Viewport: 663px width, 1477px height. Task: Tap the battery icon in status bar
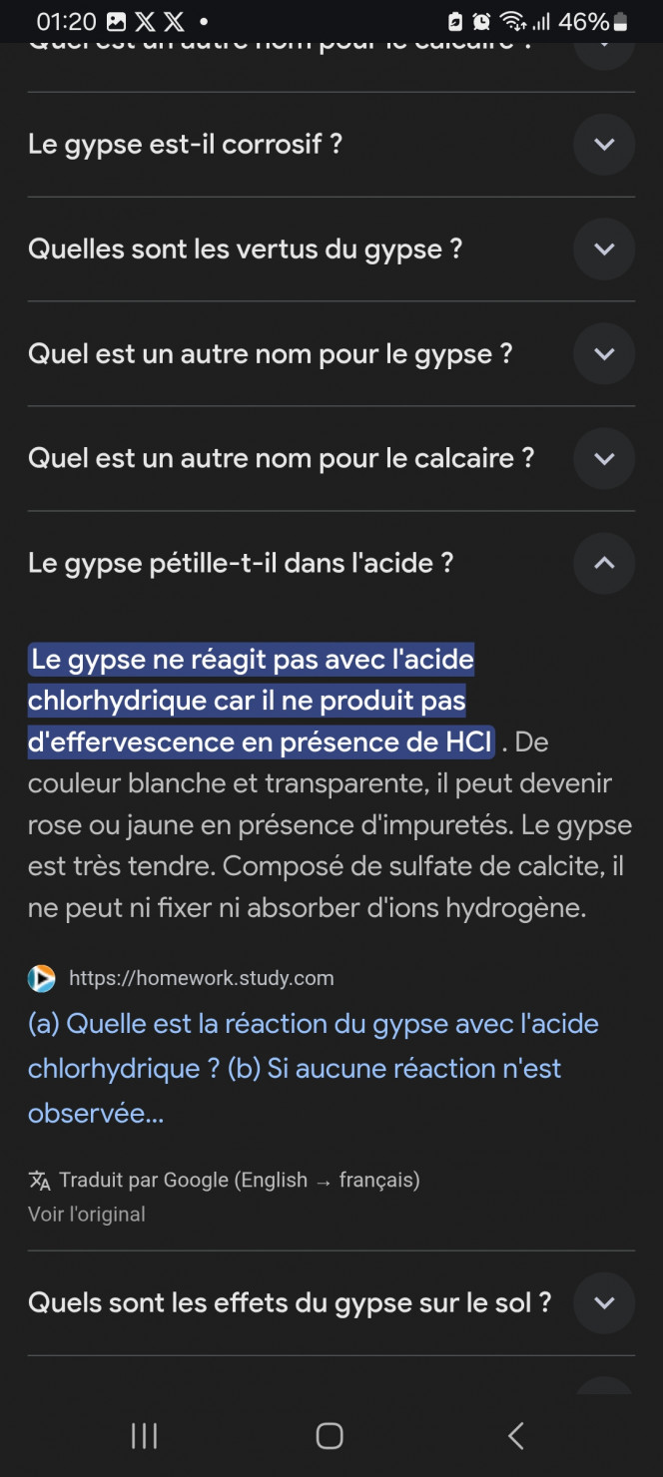click(x=621, y=21)
